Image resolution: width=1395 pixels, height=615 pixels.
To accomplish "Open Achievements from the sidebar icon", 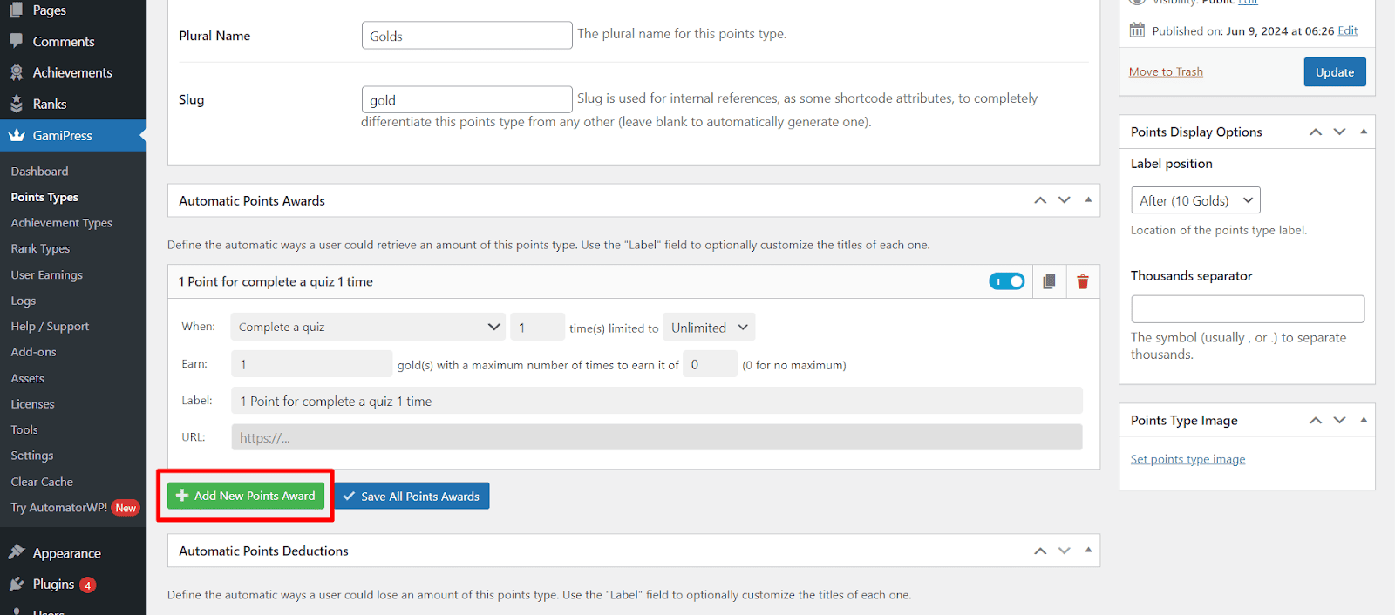I will (17, 72).
